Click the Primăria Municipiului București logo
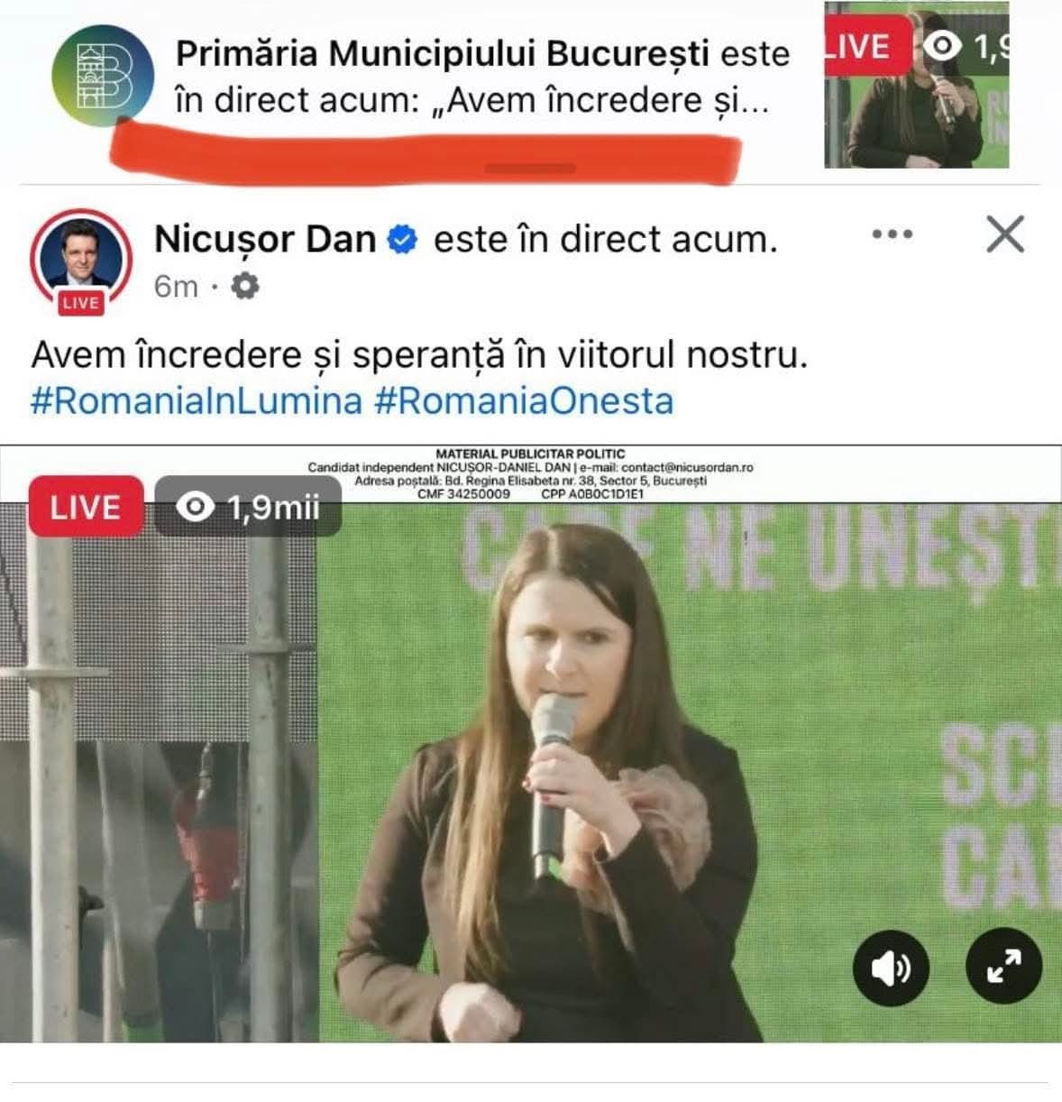This screenshot has height=1102, width=1062. [x=103, y=76]
